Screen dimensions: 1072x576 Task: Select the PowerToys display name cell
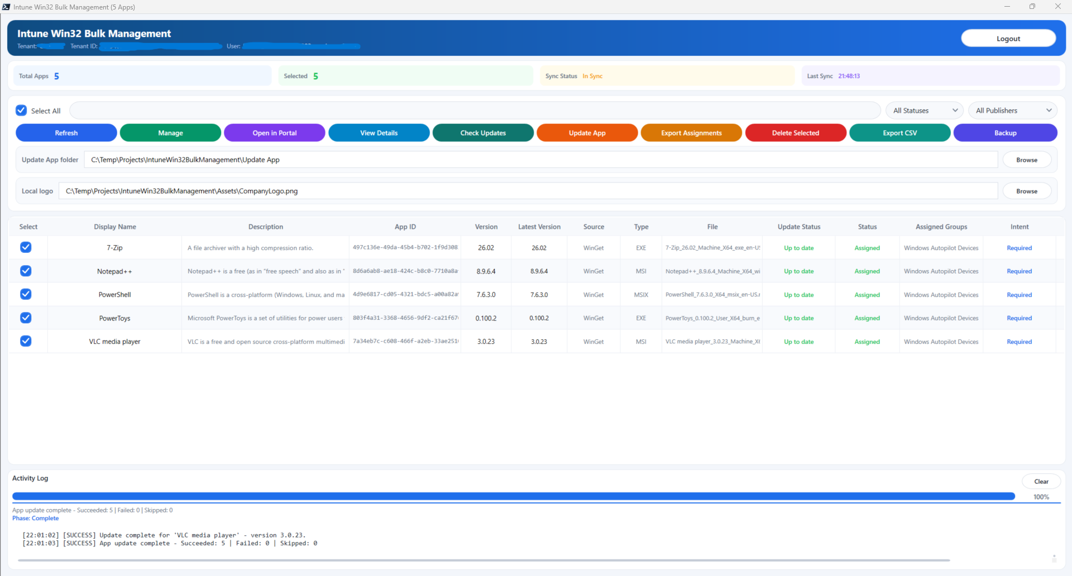[115, 318]
